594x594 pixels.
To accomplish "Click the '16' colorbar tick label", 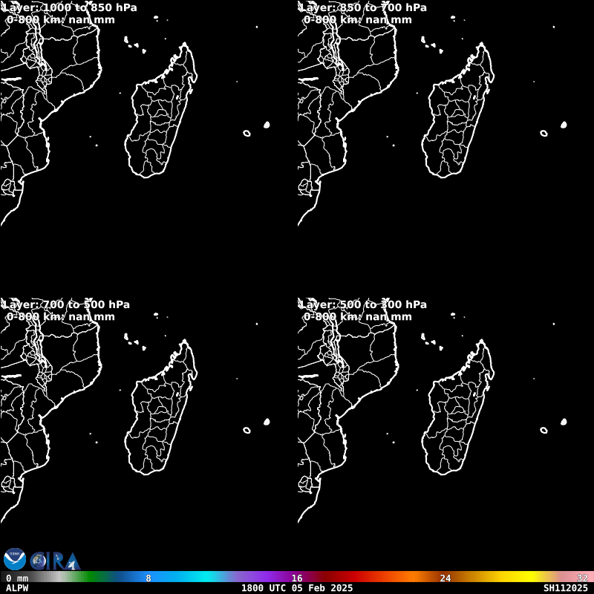I will (297, 578).
